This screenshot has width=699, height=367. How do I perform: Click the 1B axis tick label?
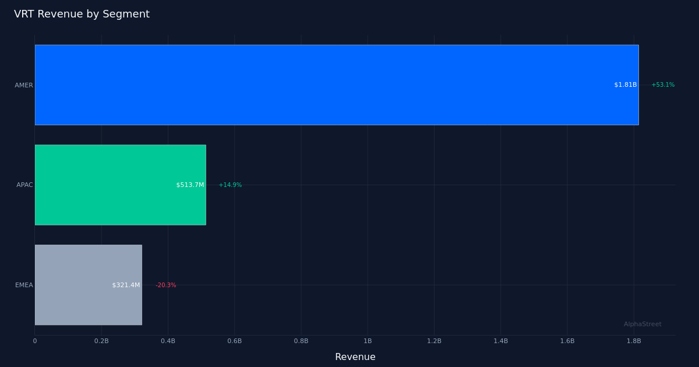click(368, 341)
